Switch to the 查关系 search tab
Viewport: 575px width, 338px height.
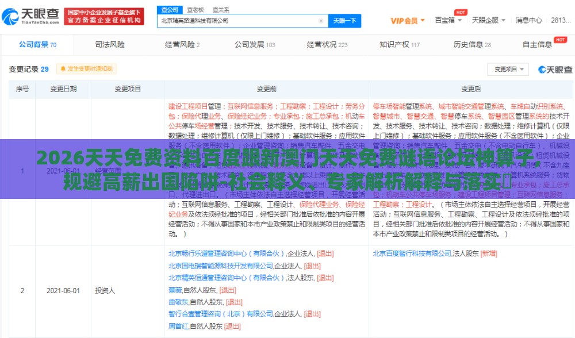[221, 10]
